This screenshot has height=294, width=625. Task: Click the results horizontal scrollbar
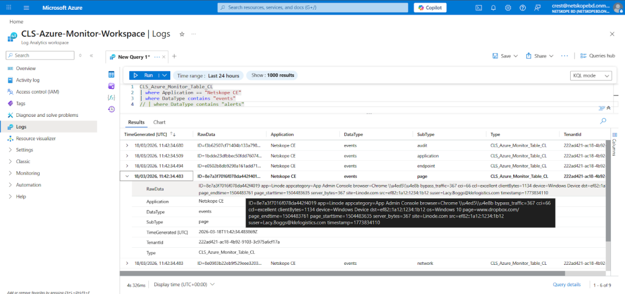(x=342, y=273)
